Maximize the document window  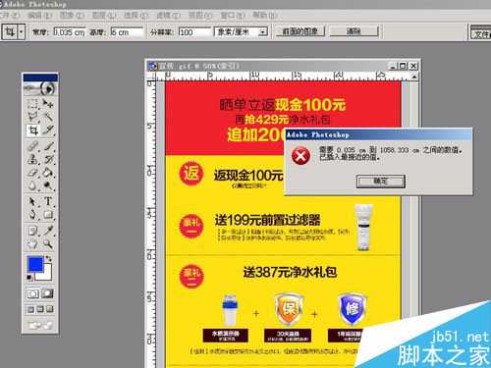tap(403, 66)
